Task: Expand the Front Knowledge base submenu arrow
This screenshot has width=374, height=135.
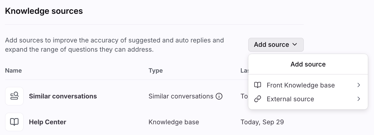Action: (x=359, y=85)
